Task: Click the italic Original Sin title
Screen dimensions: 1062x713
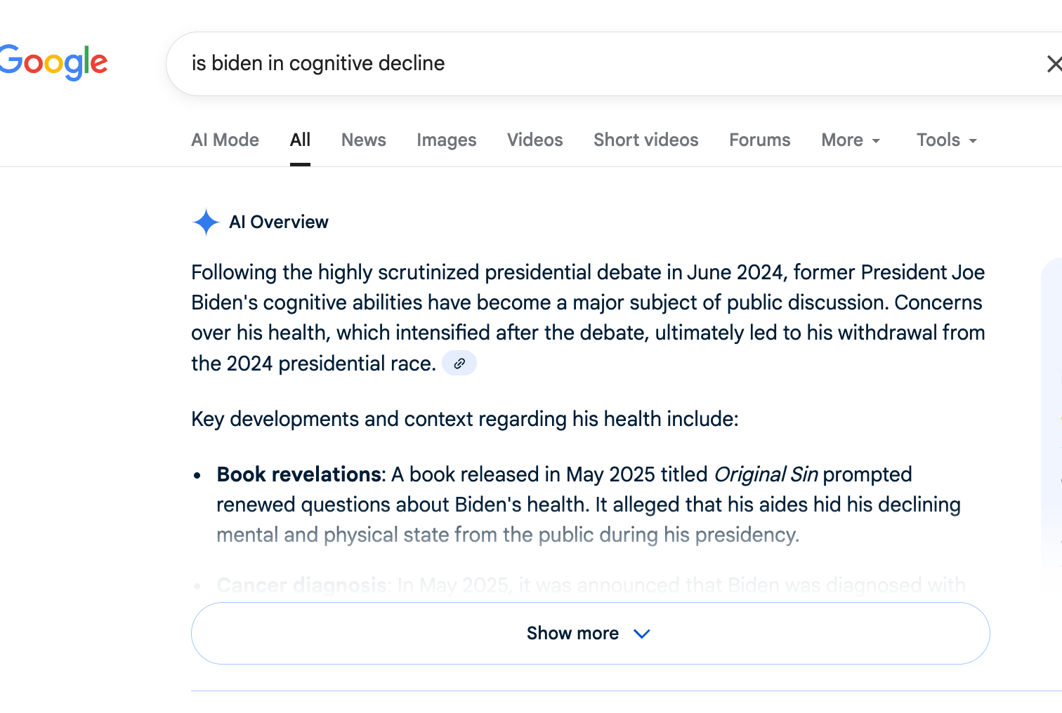Action: (766, 475)
